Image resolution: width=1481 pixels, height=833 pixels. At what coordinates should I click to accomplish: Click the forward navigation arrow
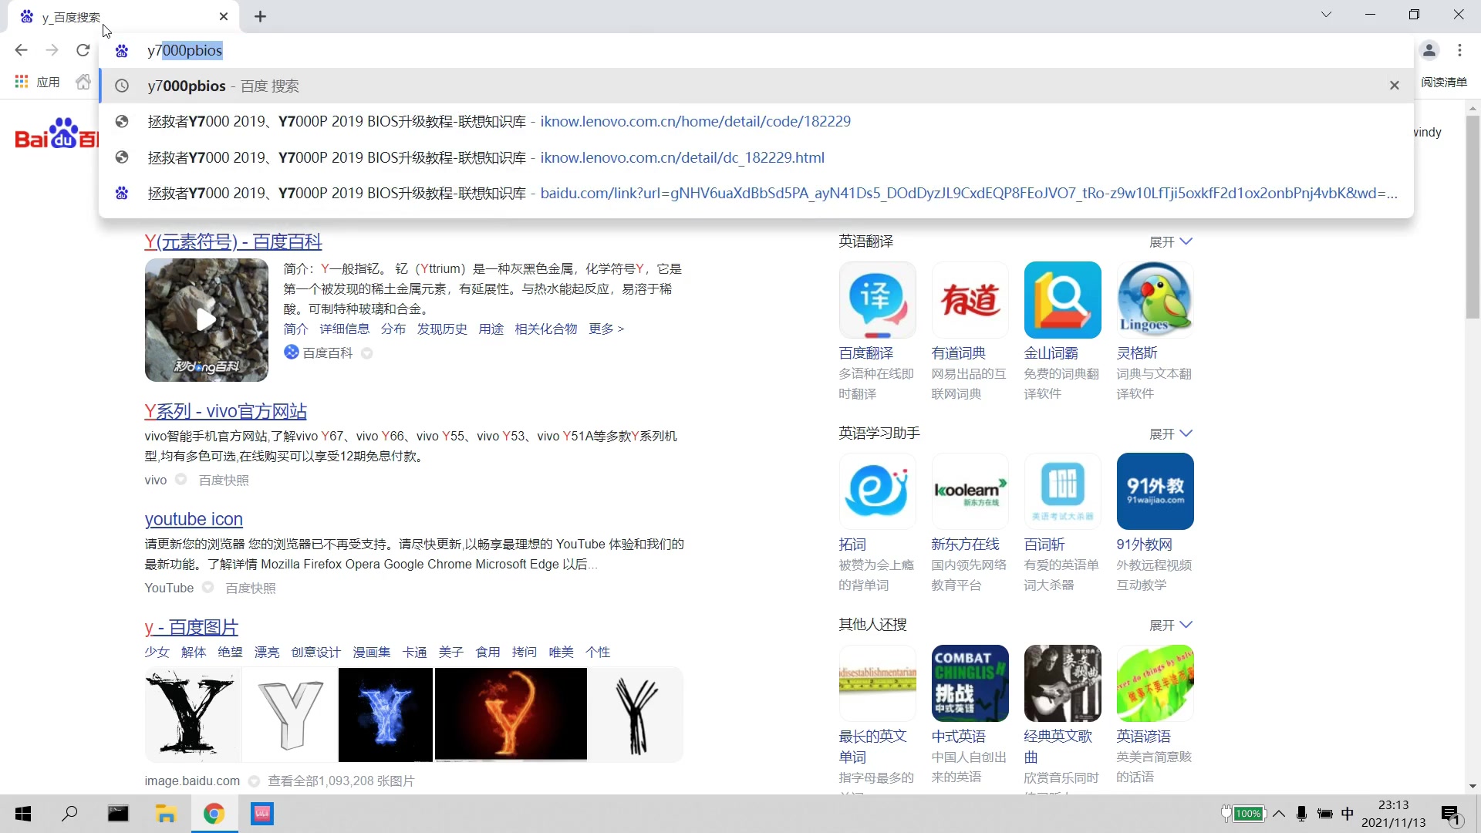point(52,49)
